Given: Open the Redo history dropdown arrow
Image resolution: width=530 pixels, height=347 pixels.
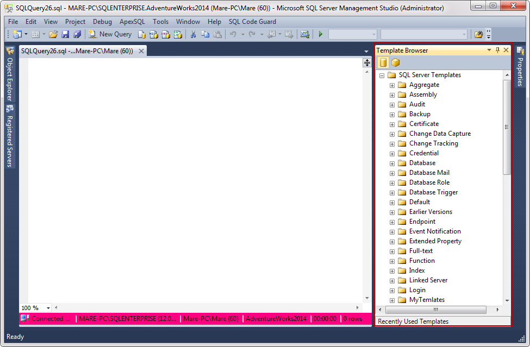Looking at the screenshot, I should point(261,34).
